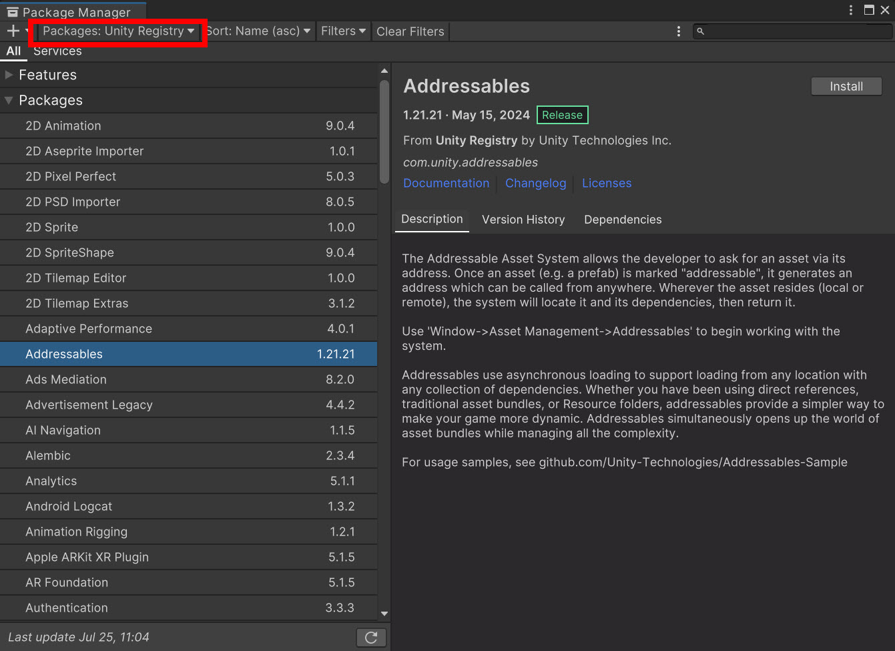Select the Android Logcat package
This screenshot has height=651, width=895.
click(x=189, y=506)
